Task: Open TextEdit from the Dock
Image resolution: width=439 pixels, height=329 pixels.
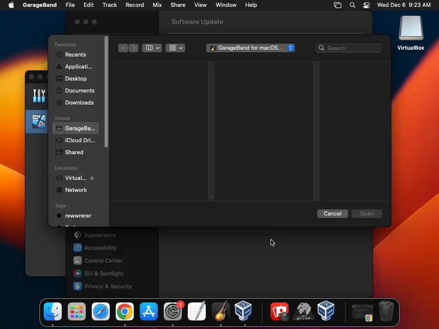Action: [197, 311]
